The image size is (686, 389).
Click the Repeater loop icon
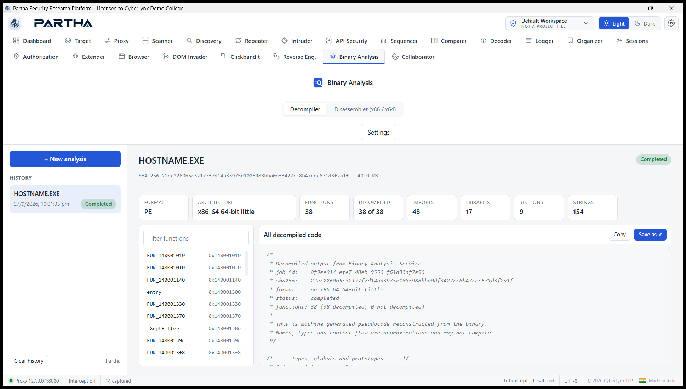pos(238,41)
